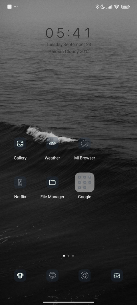This screenshot has width=137, height=305.
Task: Tap the three-dot notification overflow icon
Action: (x=16, y=7)
